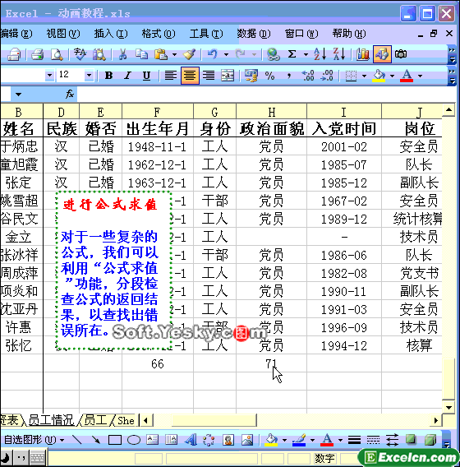Click the vertical scrollbar down arrow
This screenshot has width=460, height=467.
point(448,407)
